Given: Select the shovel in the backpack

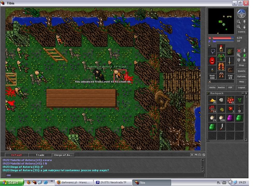Looking at the screenshot, I should click(239, 109).
